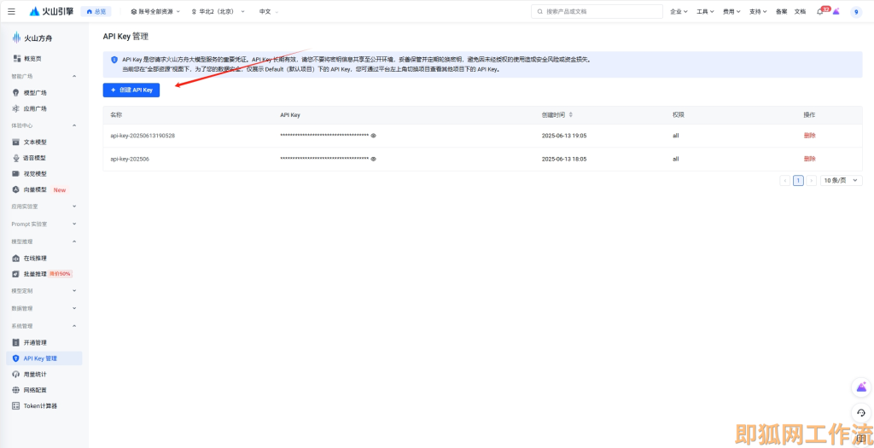Delete the api-key-202506 row
The image size is (874, 448).
pos(809,159)
